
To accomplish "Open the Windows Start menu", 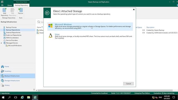I will (3, 97).
